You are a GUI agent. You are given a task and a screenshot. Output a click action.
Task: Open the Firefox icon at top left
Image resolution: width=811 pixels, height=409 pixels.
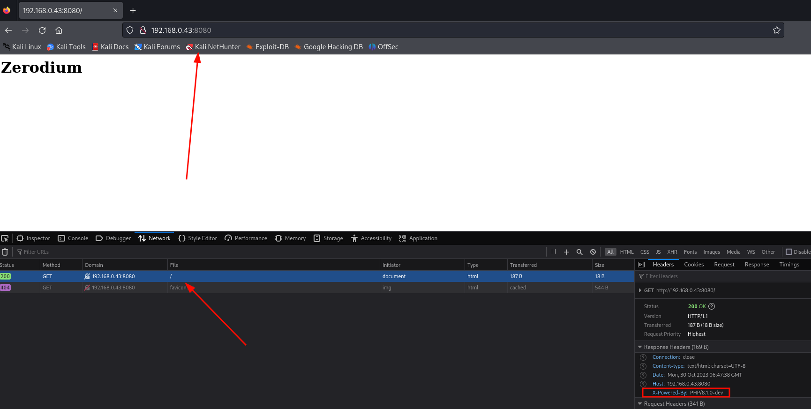7,10
